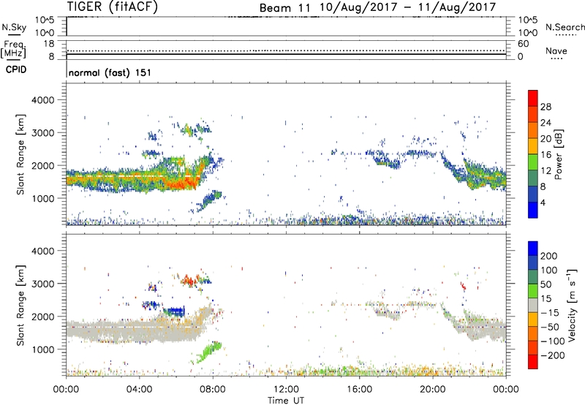This screenshot has width=585, height=405.
Task: Click the 4000 tick on power panel axis
Action: [43, 100]
